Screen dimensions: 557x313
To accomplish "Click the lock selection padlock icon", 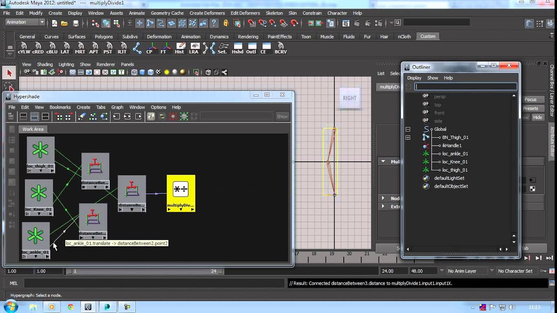I will [226, 23].
